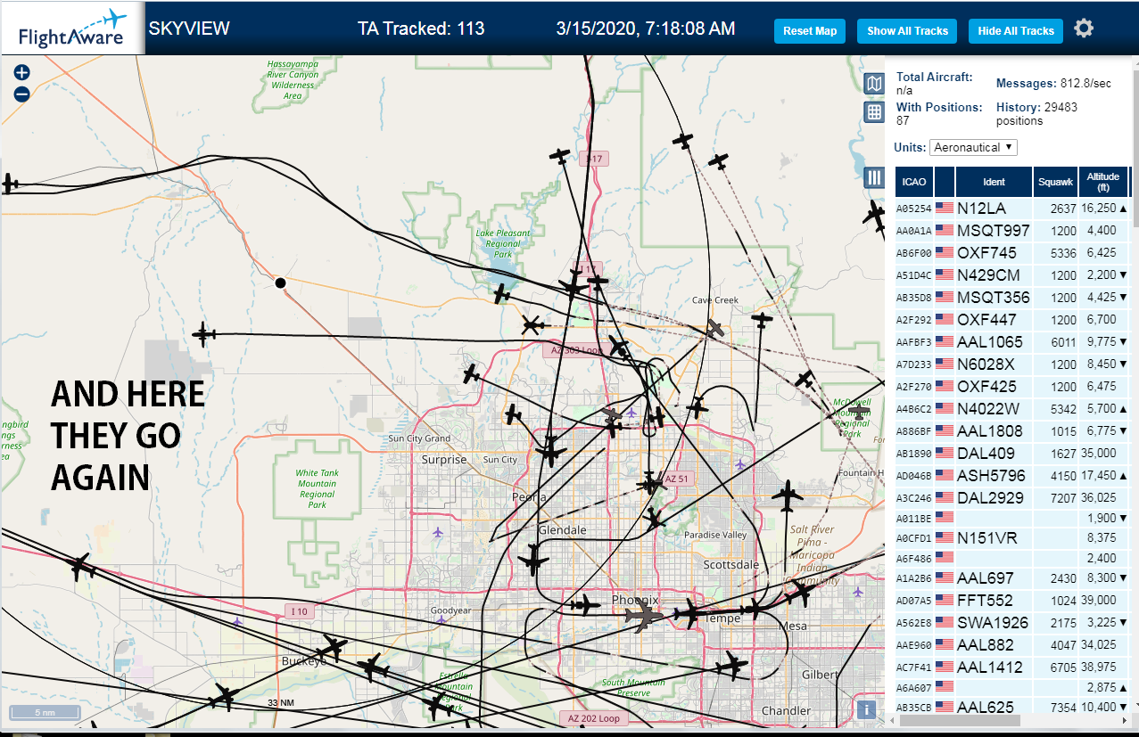This screenshot has width=1139, height=737.
Task: Click the TA Tracked: 113 counter
Action: (421, 29)
